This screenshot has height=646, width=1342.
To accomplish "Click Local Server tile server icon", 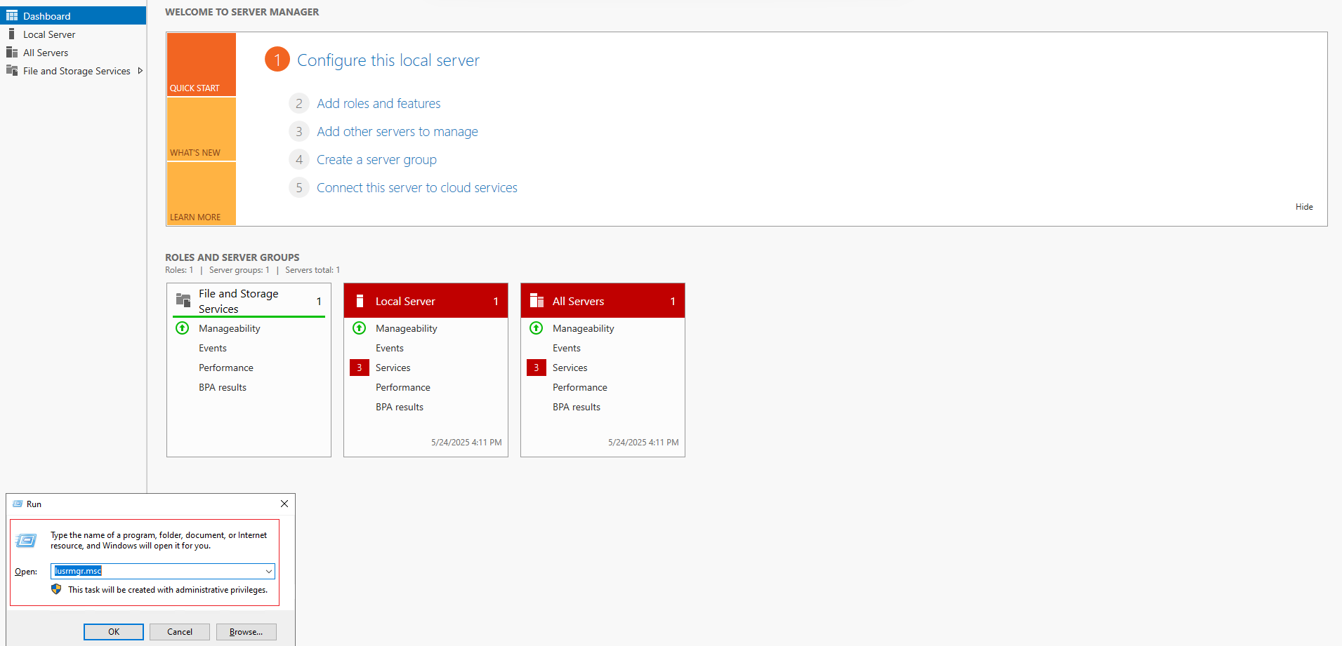I will (x=360, y=301).
